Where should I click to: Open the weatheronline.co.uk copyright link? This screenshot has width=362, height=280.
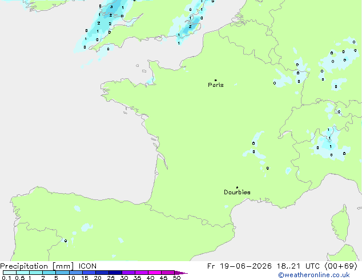pos(313,275)
